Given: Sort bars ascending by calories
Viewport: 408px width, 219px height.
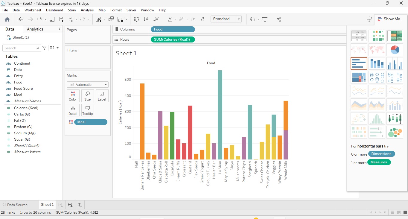Looking at the screenshot, I should [x=147, y=19].
